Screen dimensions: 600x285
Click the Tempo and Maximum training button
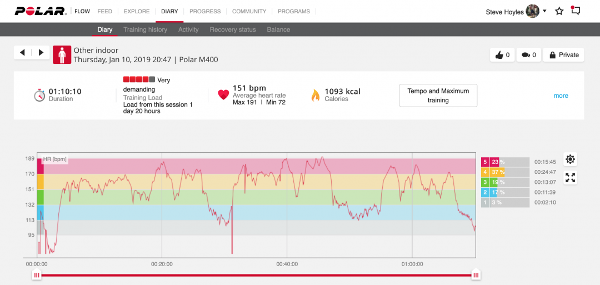[438, 96]
